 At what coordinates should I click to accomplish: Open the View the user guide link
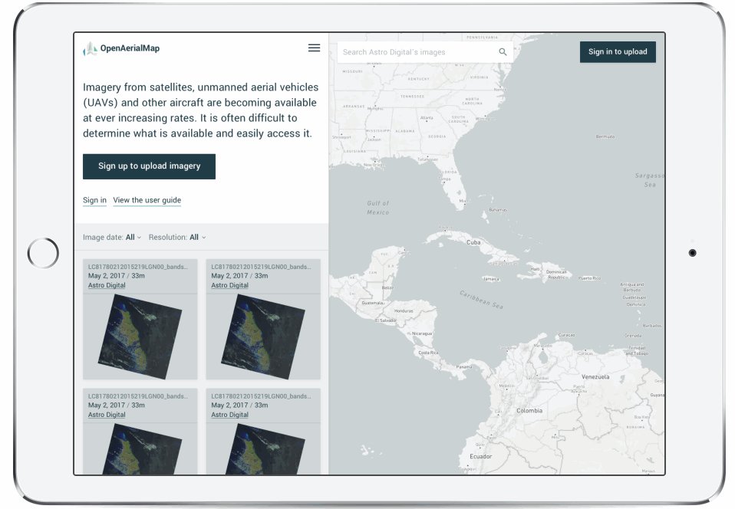tap(147, 199)
